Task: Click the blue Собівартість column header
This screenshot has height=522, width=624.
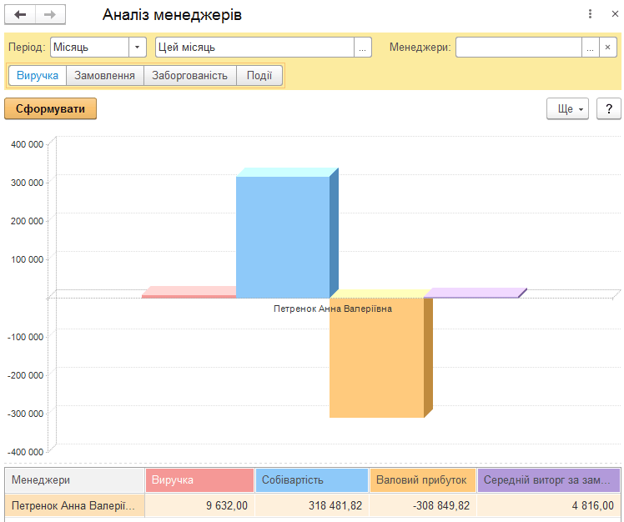Action: (x=312, y=479)
